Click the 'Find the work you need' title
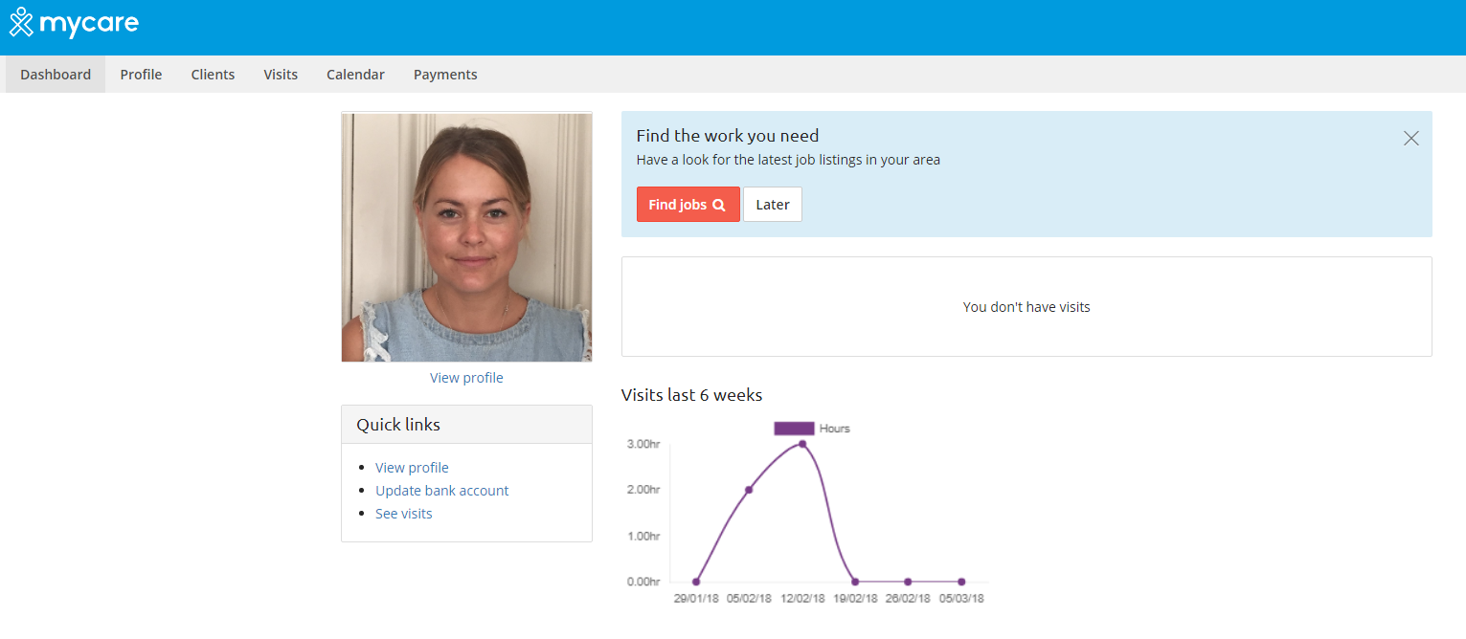Screen dimensions: 1466x639 [x=728, y=136]
